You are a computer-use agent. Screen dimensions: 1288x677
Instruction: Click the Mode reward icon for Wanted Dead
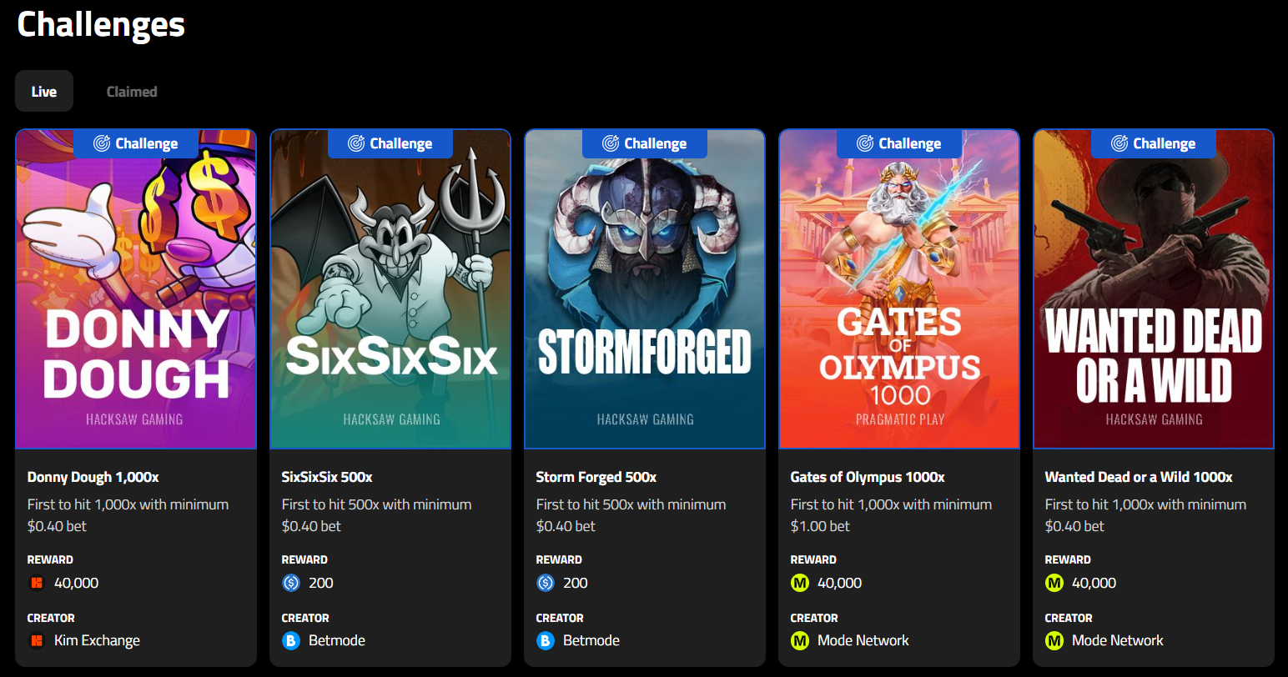pyautogui.click(x=1054, y=583)
